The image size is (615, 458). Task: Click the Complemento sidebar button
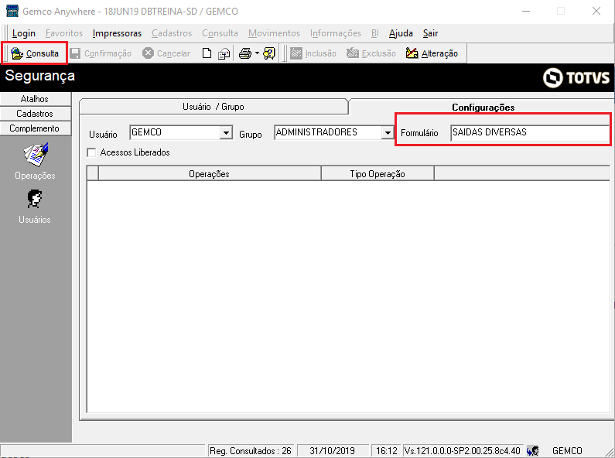(x=36, y=128)
